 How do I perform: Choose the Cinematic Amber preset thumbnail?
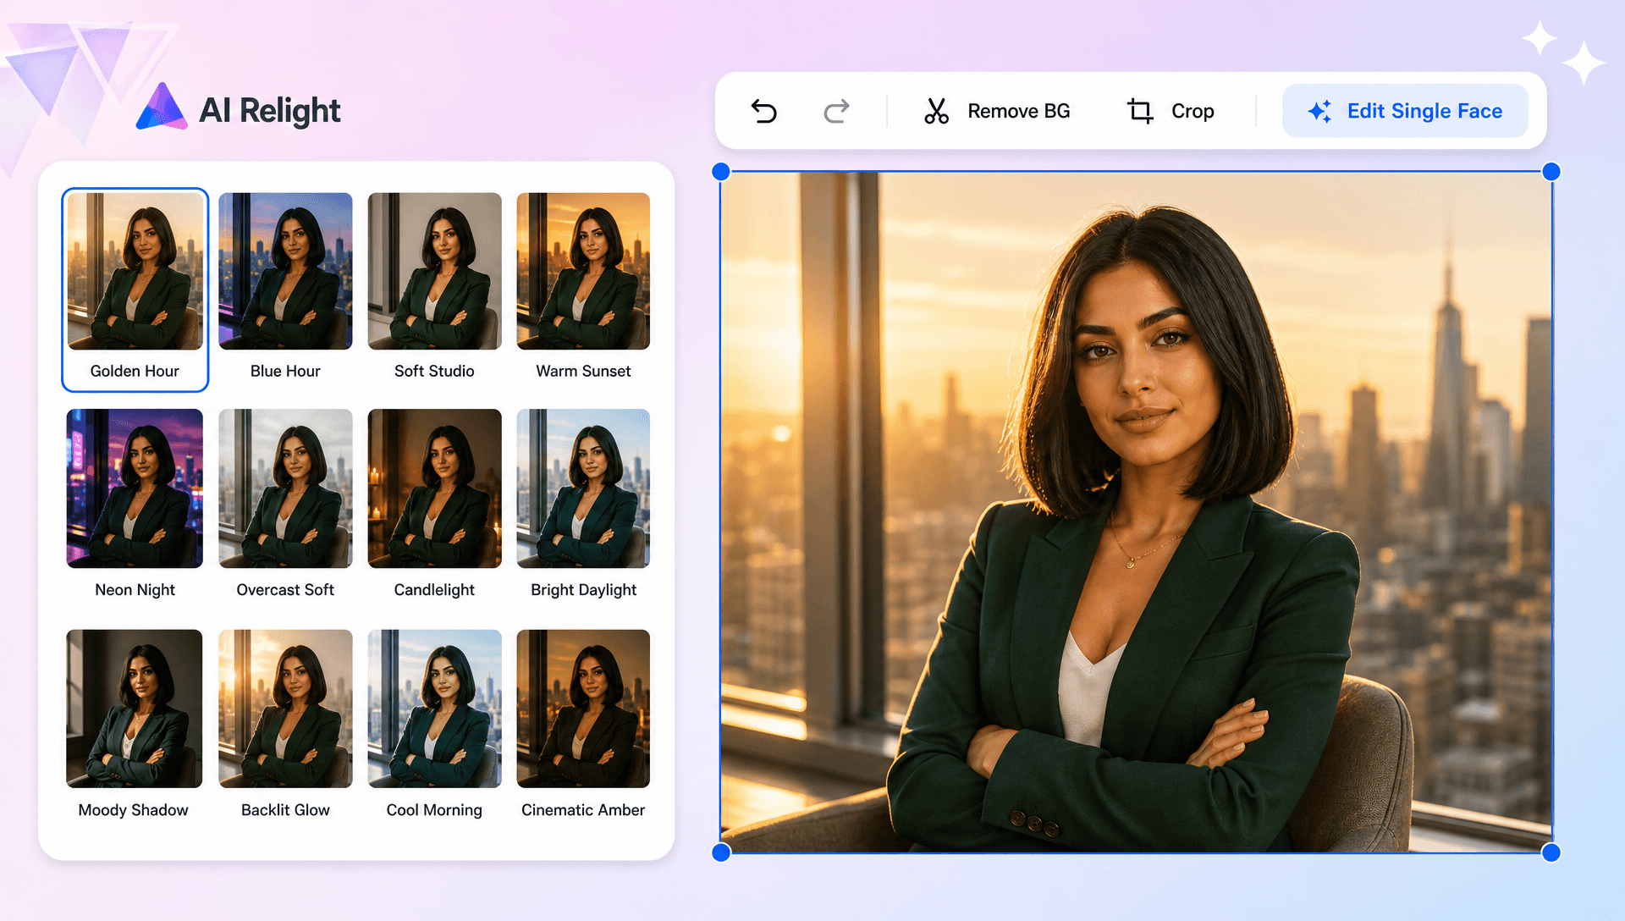pyautogui.click(x=583, y=709)
